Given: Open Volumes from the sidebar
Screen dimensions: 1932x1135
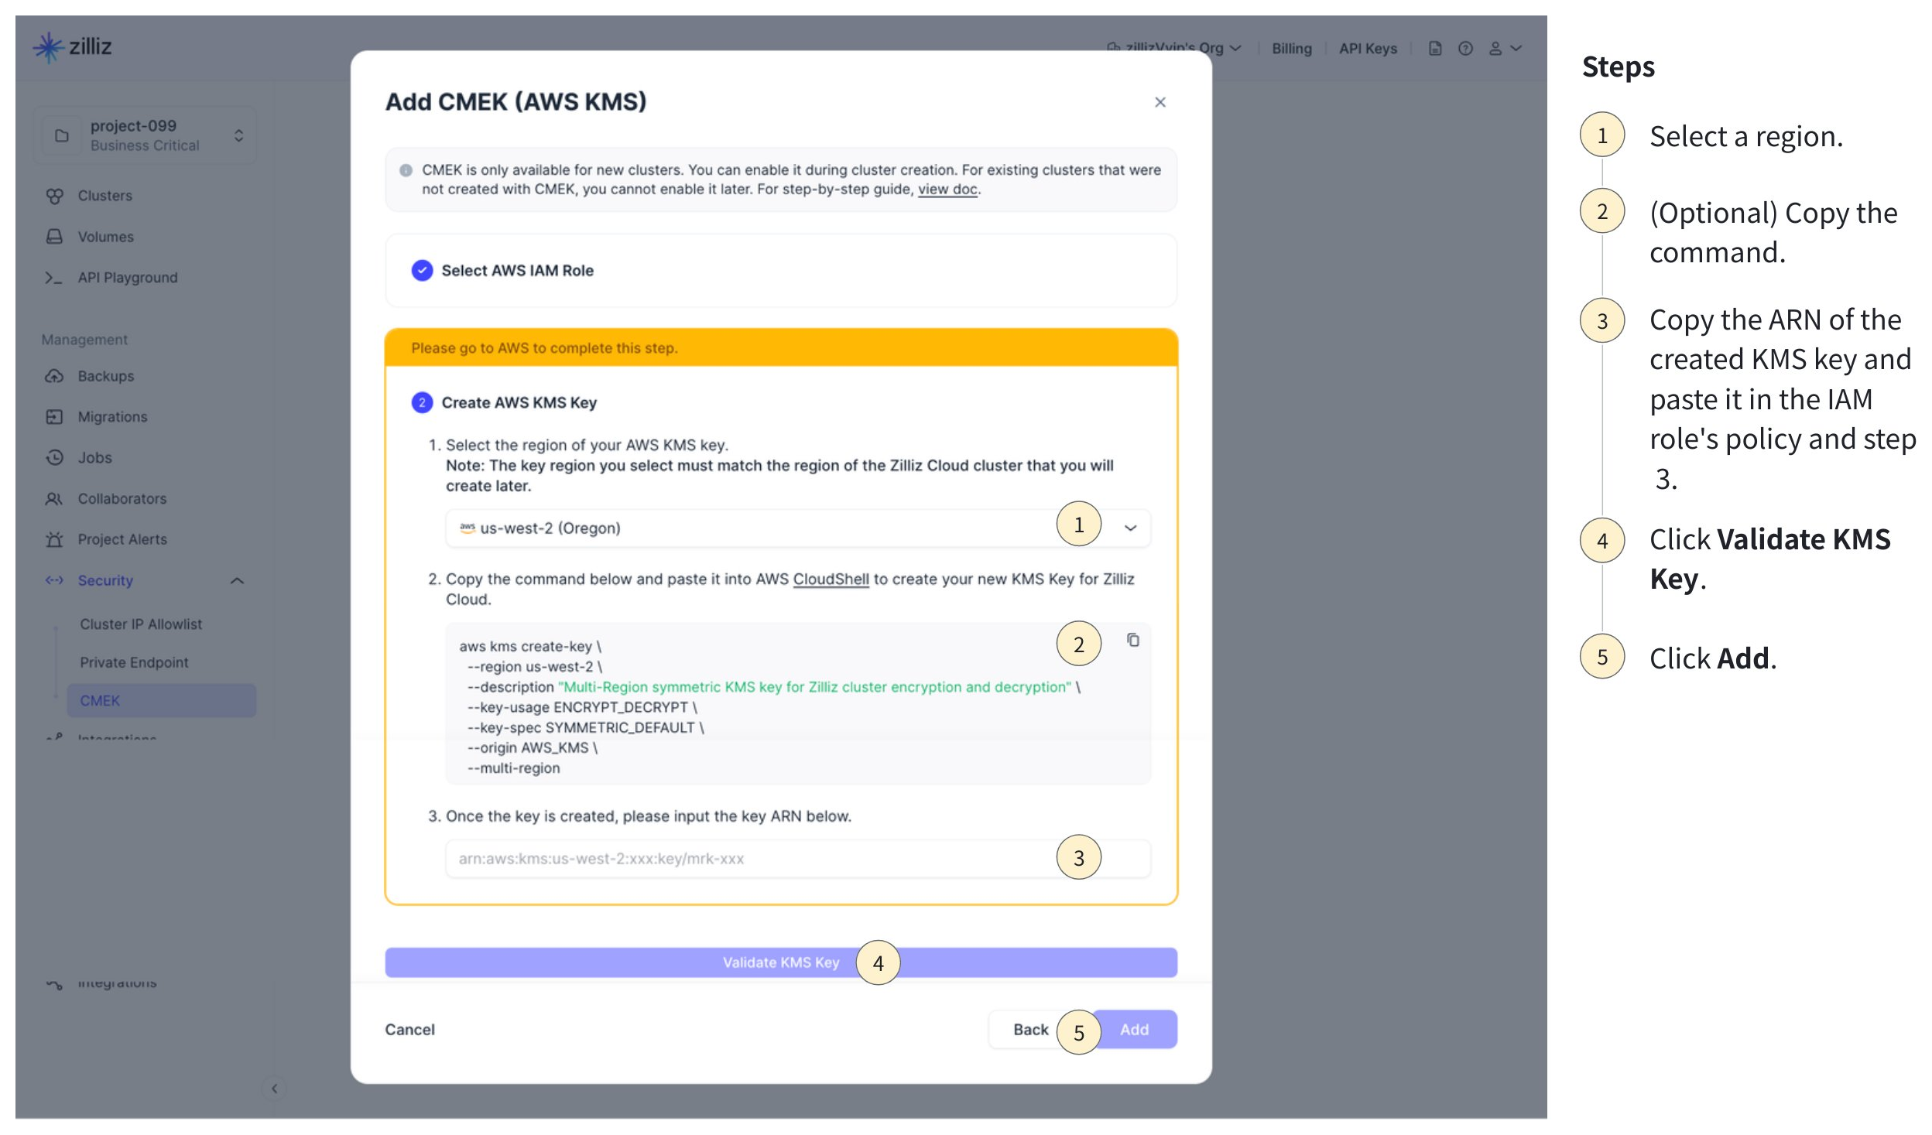Looking at the screenshot, I should 105,237.
